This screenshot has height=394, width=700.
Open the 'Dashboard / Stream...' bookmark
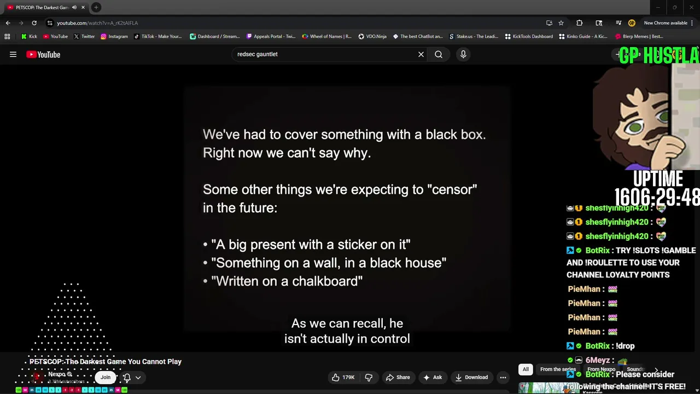215,37
